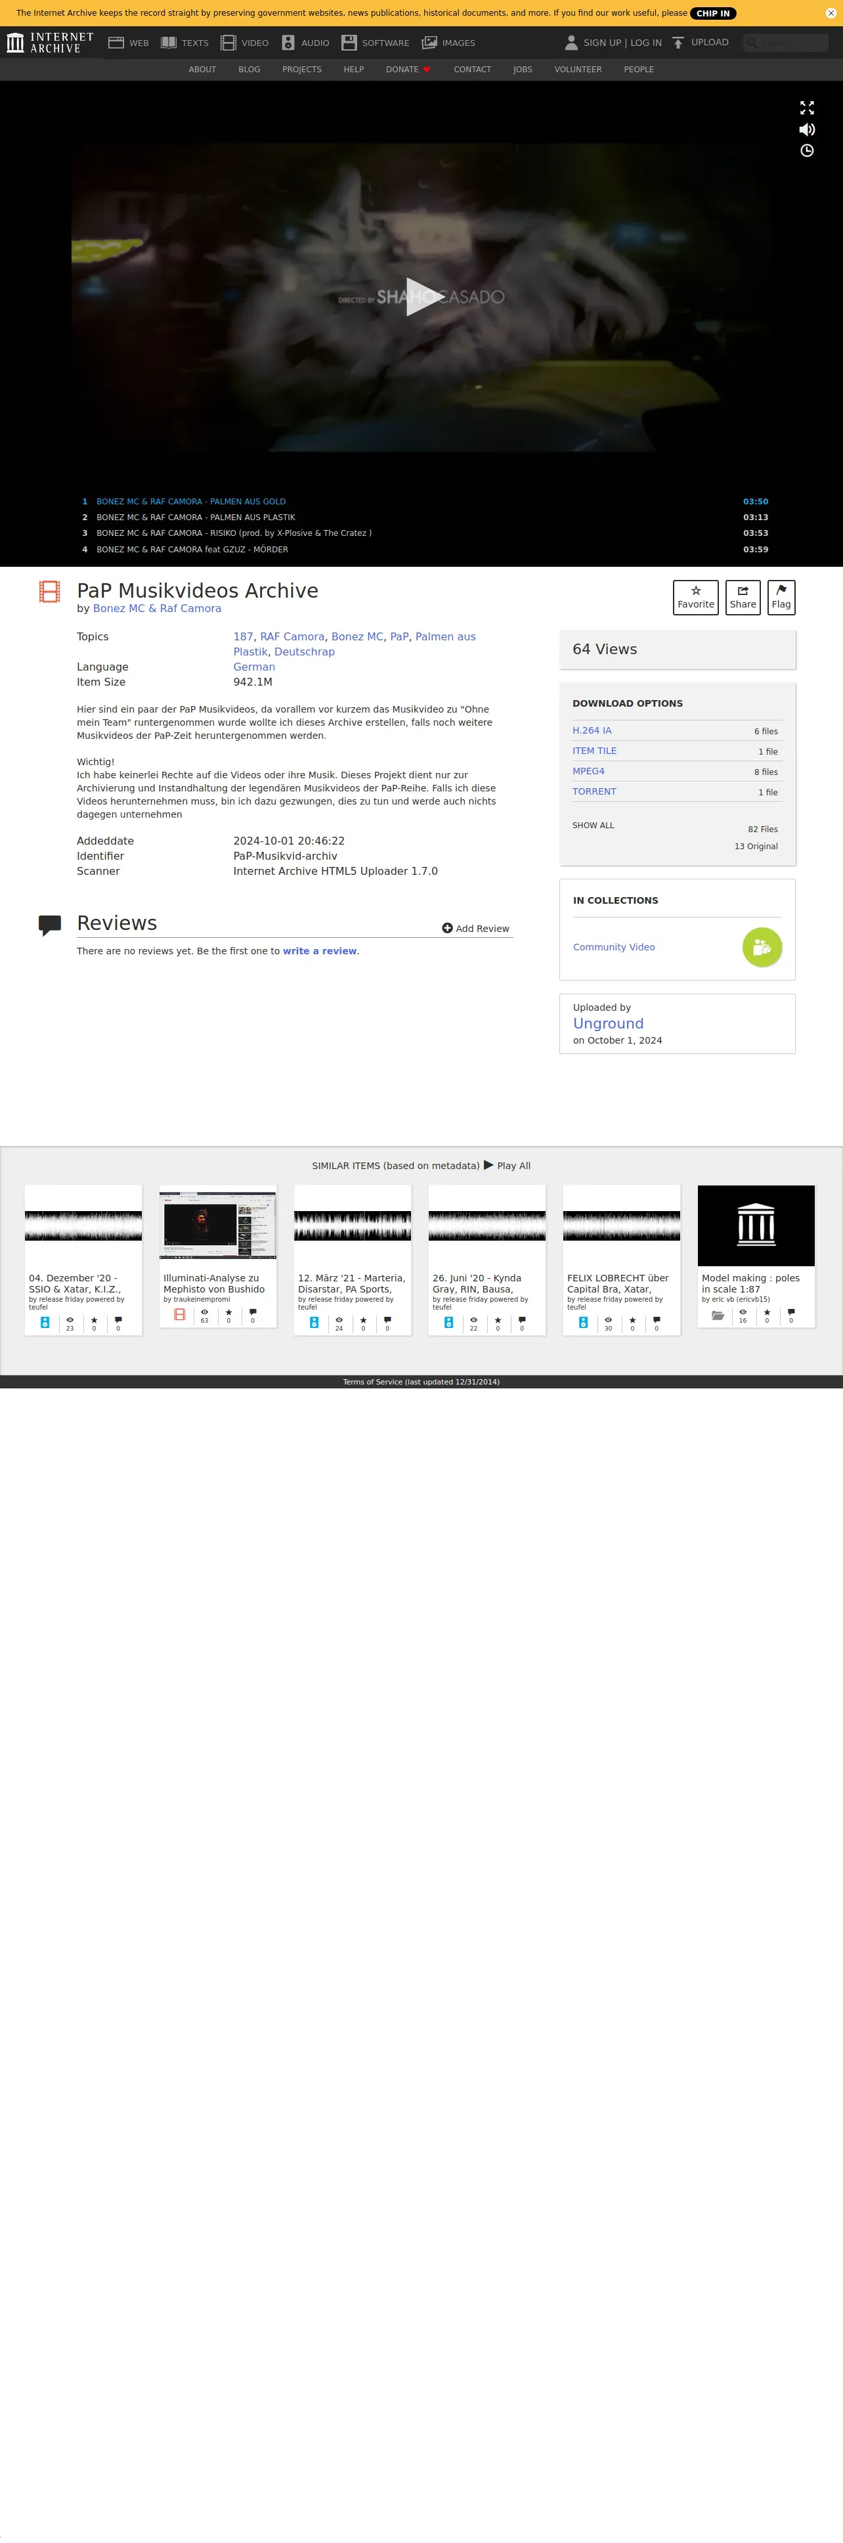The width and height of the screenshot is (843, 2543).
Task: Open the Projects link
Action: click(x=302, y=69)
